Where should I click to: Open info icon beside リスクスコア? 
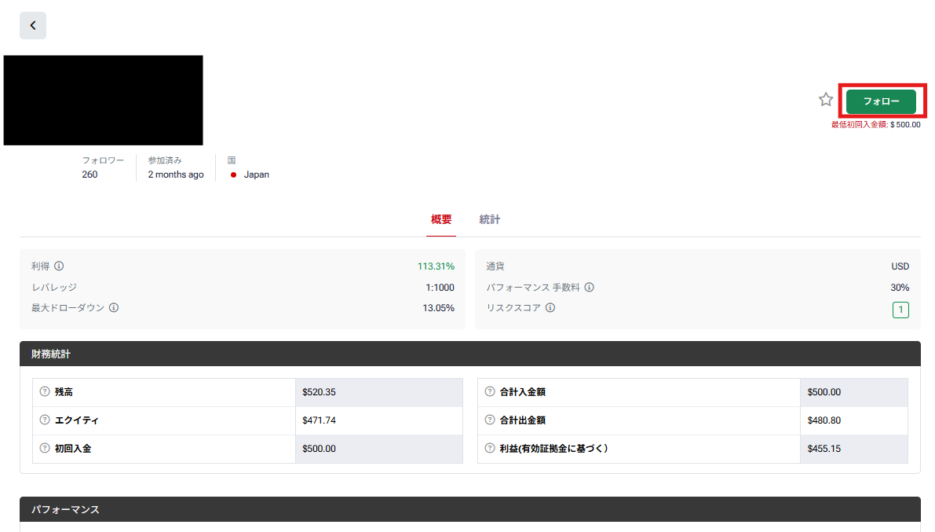point(550,308)
